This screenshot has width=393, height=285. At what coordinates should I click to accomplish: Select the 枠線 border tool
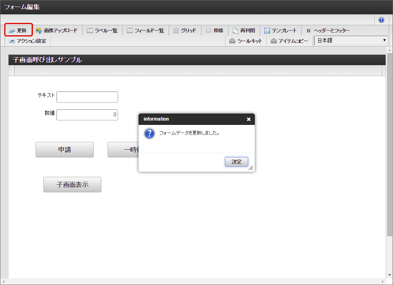214,31
